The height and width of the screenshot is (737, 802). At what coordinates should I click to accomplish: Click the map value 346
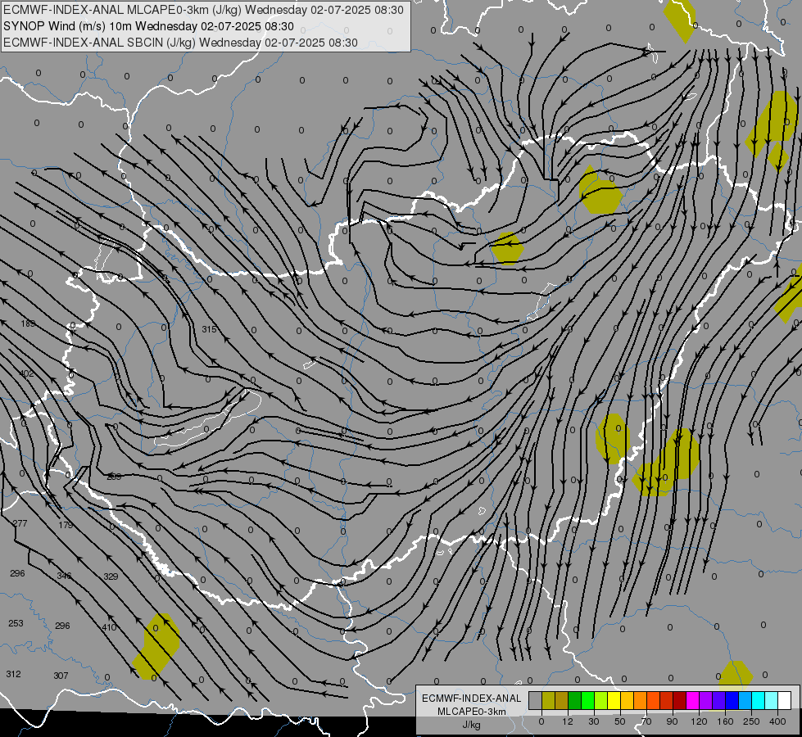[64, 576]
